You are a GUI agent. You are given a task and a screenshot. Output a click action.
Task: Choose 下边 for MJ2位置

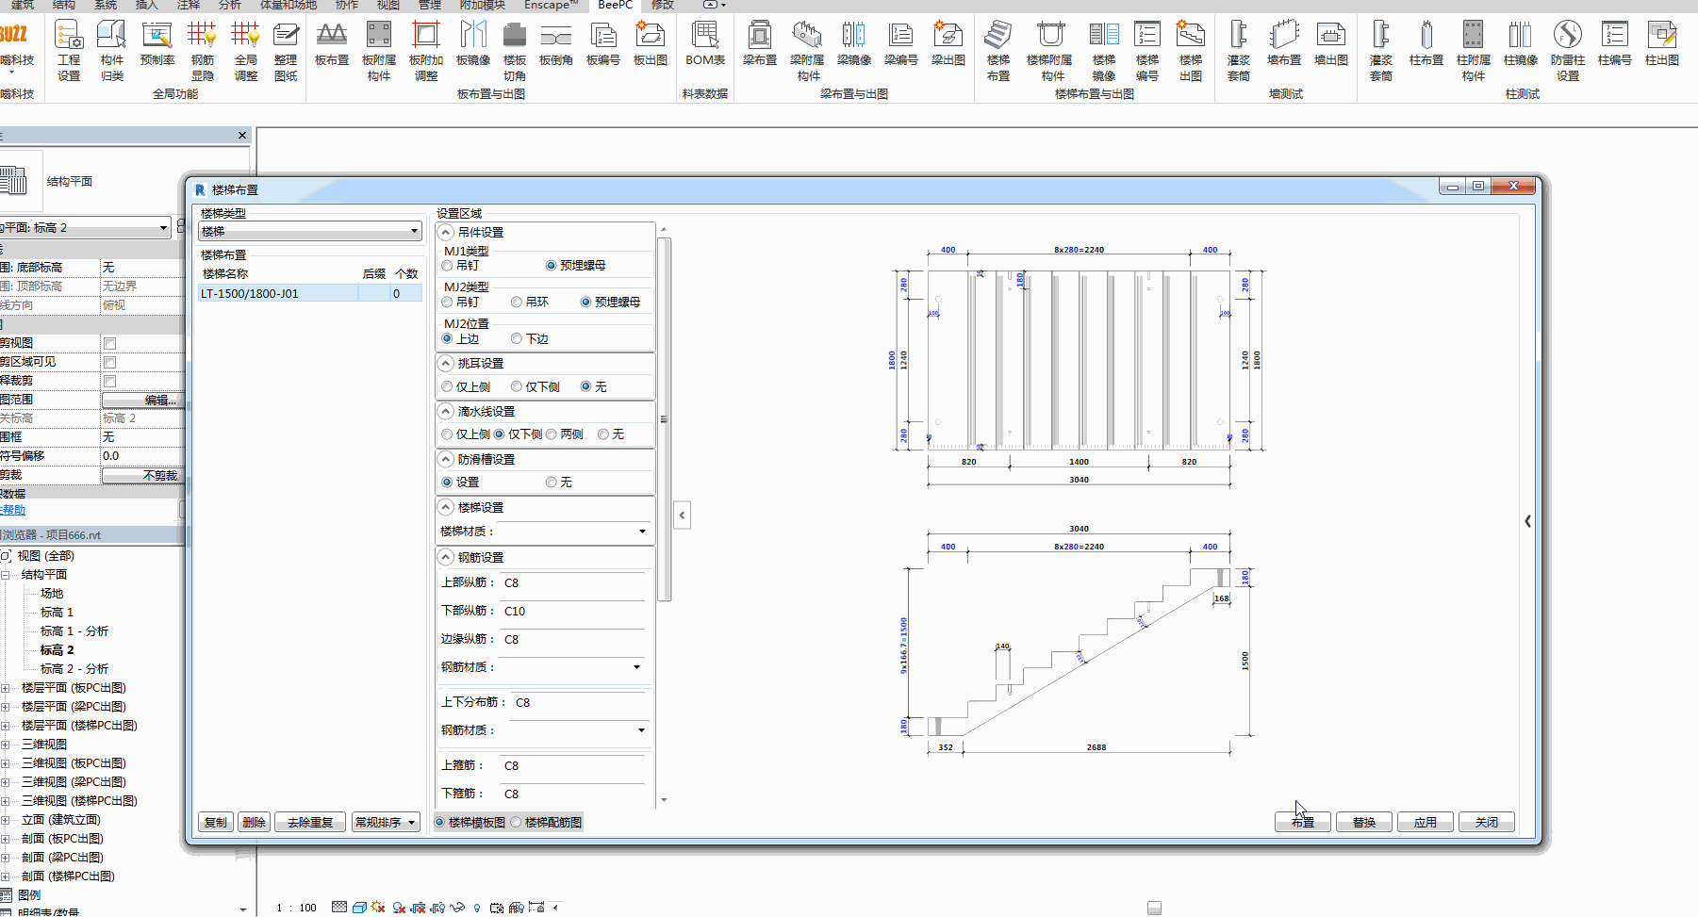[x=530, y=338]
